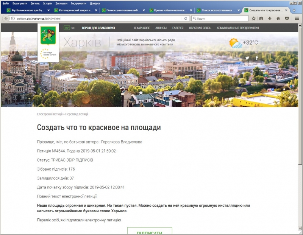Open the Twitter icon on the banner

[247, 58]
